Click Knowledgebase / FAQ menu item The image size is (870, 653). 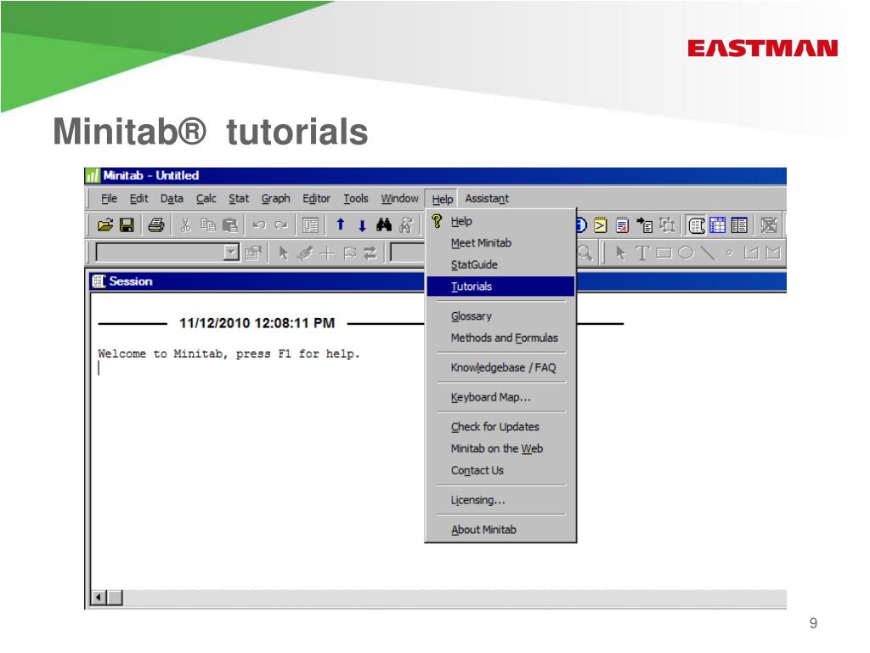coord(503,367)
